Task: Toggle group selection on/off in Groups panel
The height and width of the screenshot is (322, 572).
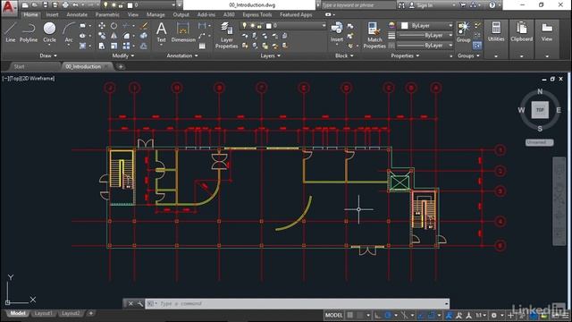Action: pyautogui.click(x=477, y=46)
